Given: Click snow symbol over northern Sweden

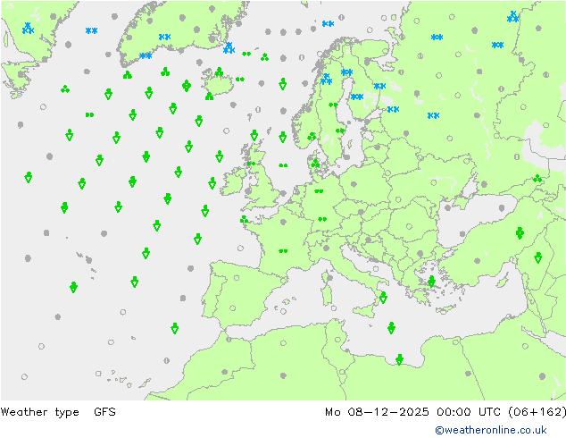Looking at the screenshot, I should [346, 72].
